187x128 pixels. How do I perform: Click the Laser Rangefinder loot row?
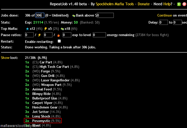pyautogui.click(x=52, y=80)
